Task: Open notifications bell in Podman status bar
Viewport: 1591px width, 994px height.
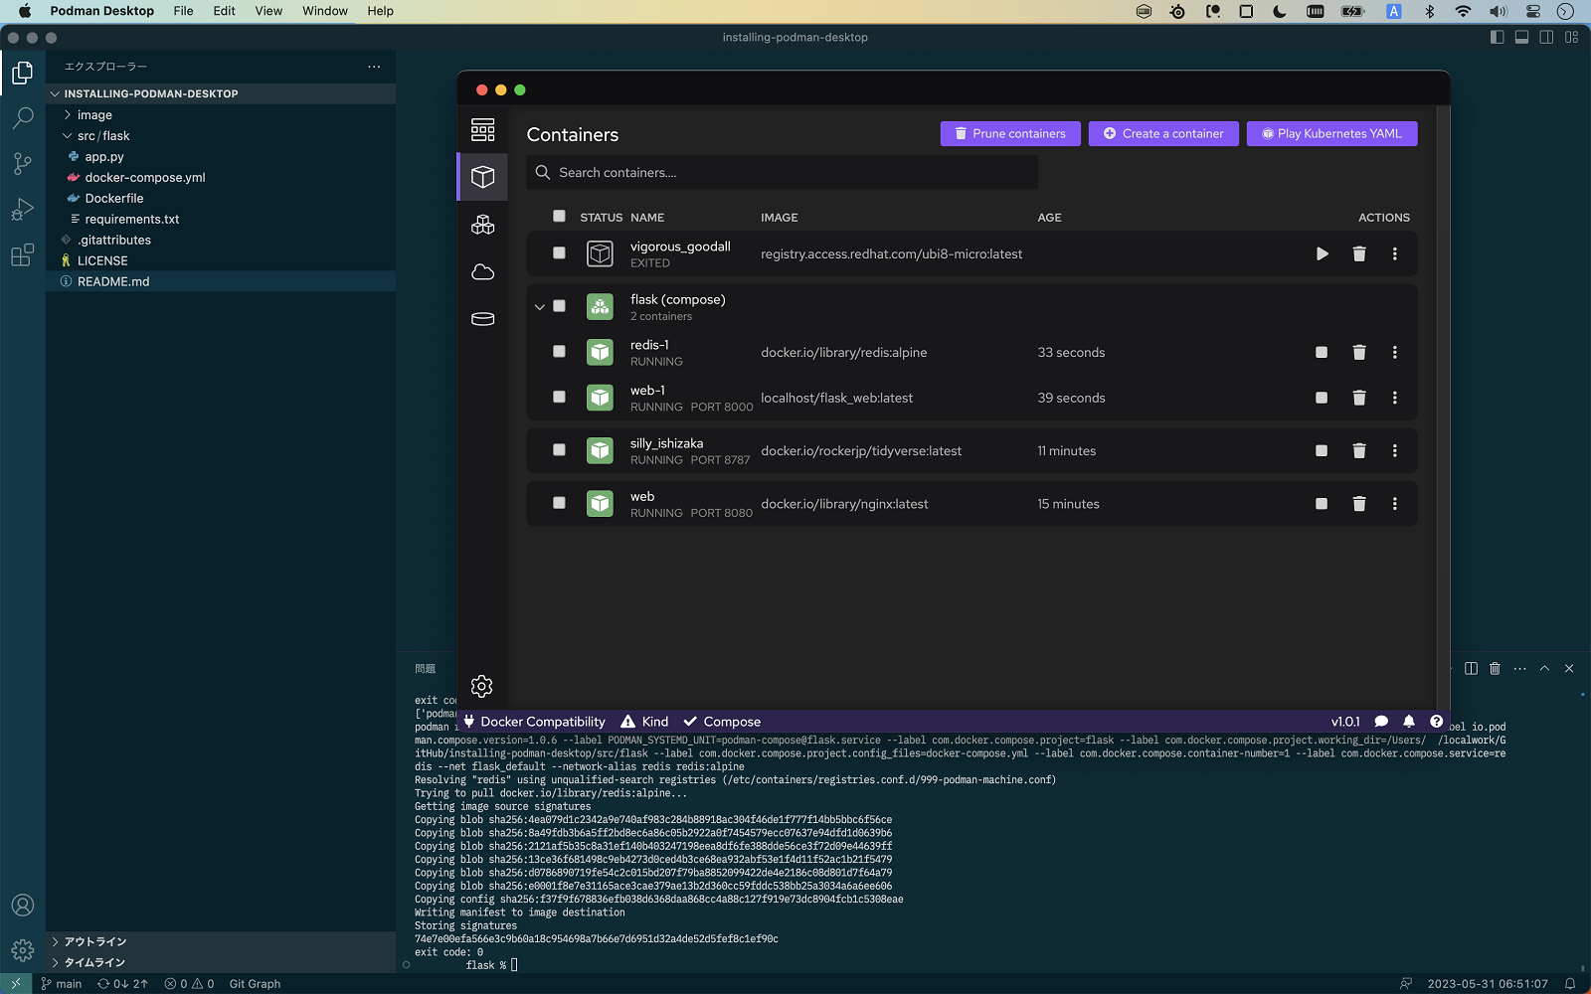Action: 1409,722
